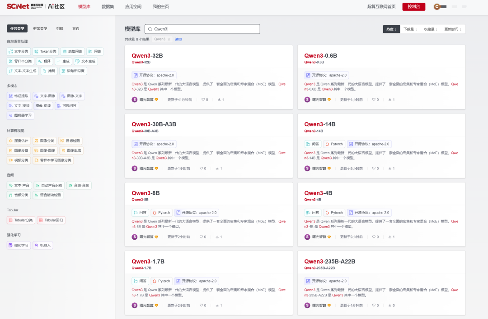Click the heart icon on the Qwen3-0.6B card
Viewport: 488px width, 319px height.
point(374,100)
